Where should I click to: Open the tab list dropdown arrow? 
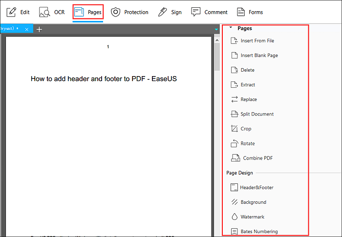216,29
